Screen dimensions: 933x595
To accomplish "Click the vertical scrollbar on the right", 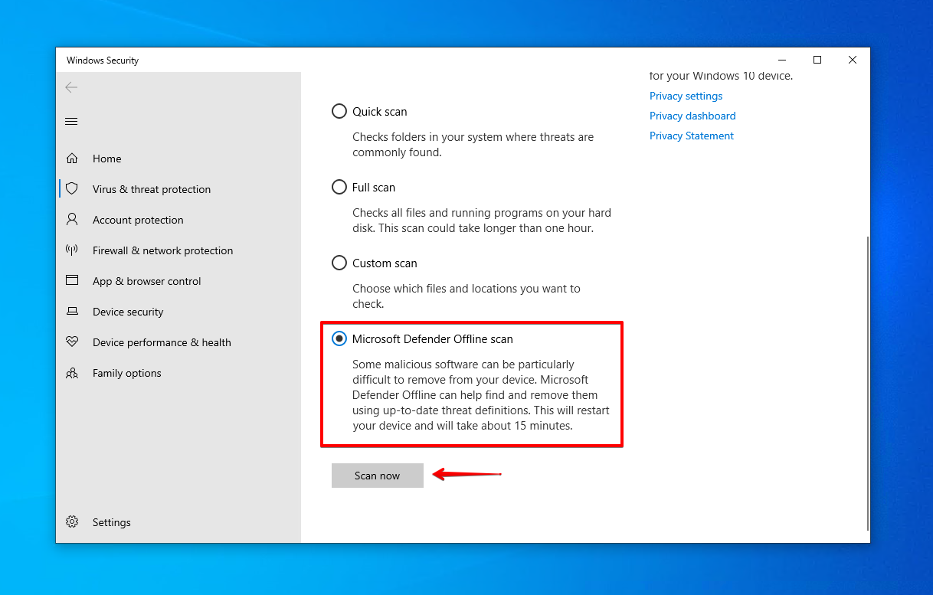I will click(x=866, y=383).
